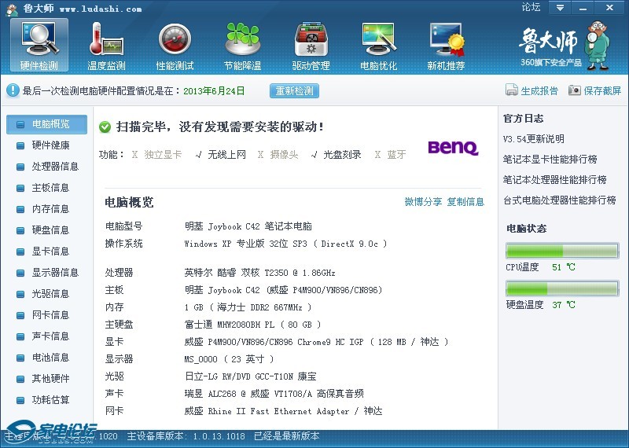This screenshot has height=448, width=629.
Task: Click the hard disk value 富士通 MHW2080BH PL
Action: [252, 325]
